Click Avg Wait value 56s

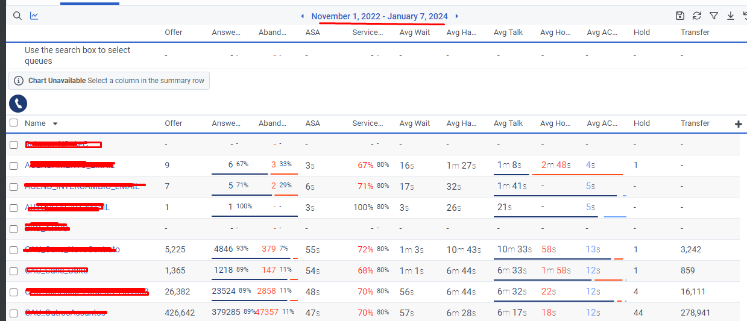click(406, 291)
